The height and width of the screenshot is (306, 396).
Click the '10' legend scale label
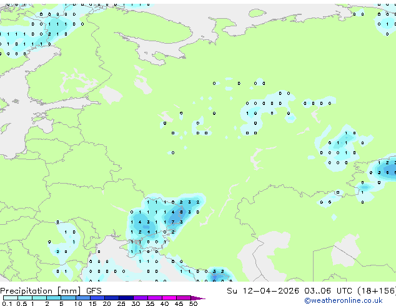click(78, 304)
